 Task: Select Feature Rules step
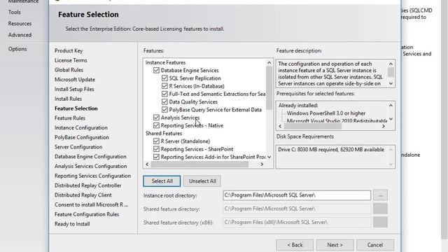[70, 118]
